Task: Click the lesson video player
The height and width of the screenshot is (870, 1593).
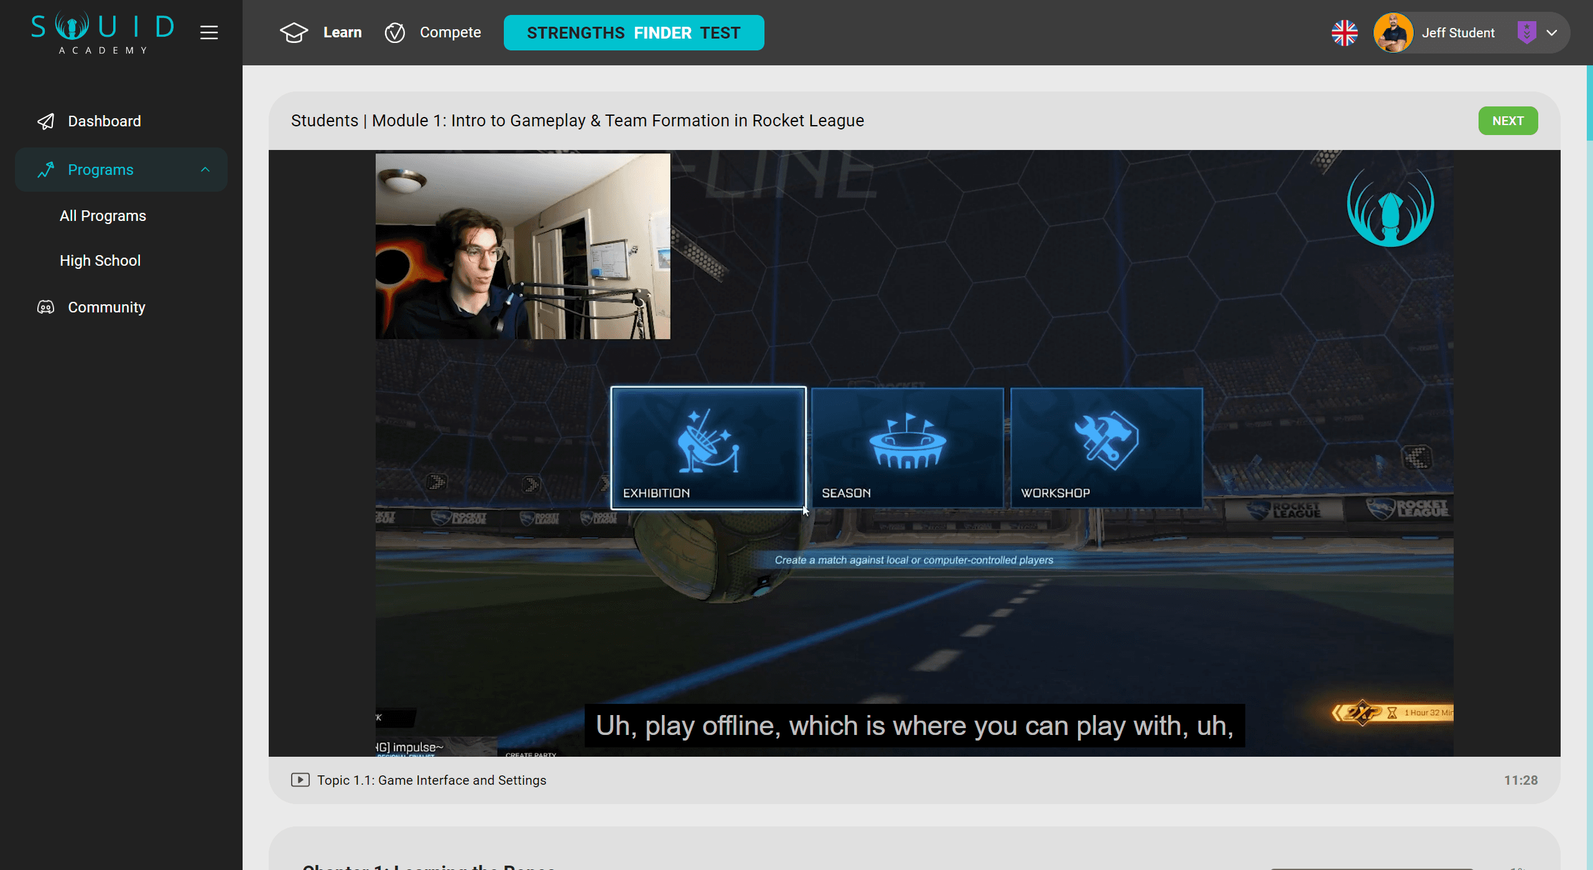Action: (914, 453)
